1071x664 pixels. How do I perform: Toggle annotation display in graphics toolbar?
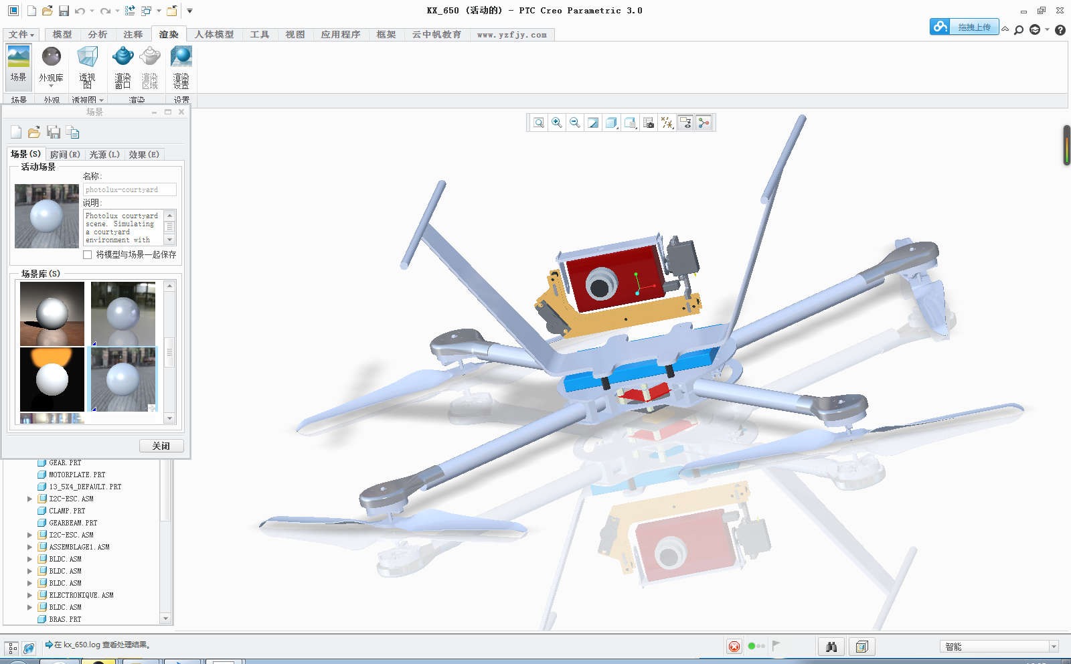coord(684,122)
